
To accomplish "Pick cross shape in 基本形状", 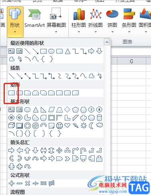I will click(83, 118).
